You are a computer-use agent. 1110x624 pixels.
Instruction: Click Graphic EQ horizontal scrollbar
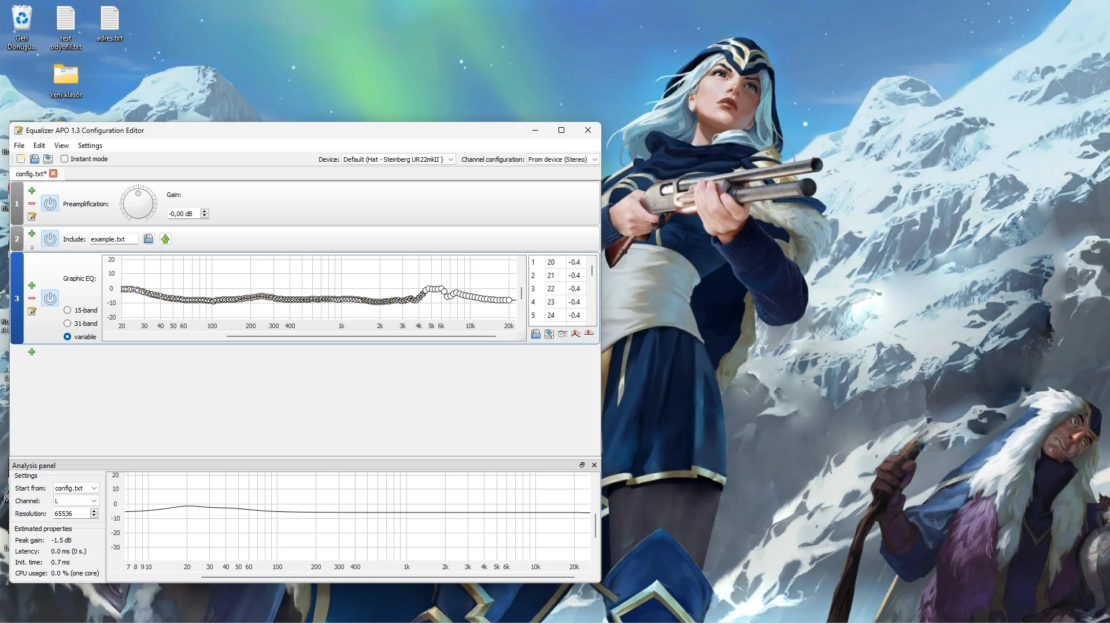(x=361, y=336)
